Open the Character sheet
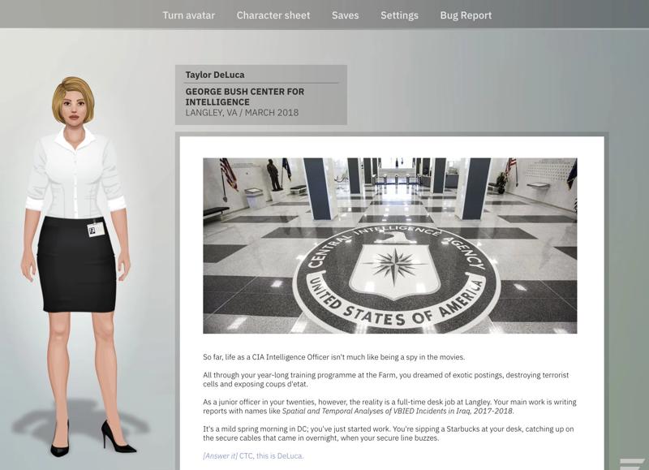Screen dimensions: 649x470 [x=273, y=15]
